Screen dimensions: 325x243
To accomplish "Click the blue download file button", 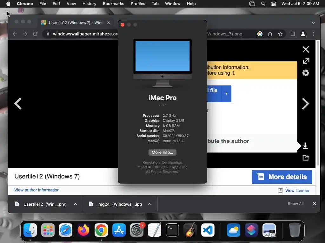I will pos(214,94).
